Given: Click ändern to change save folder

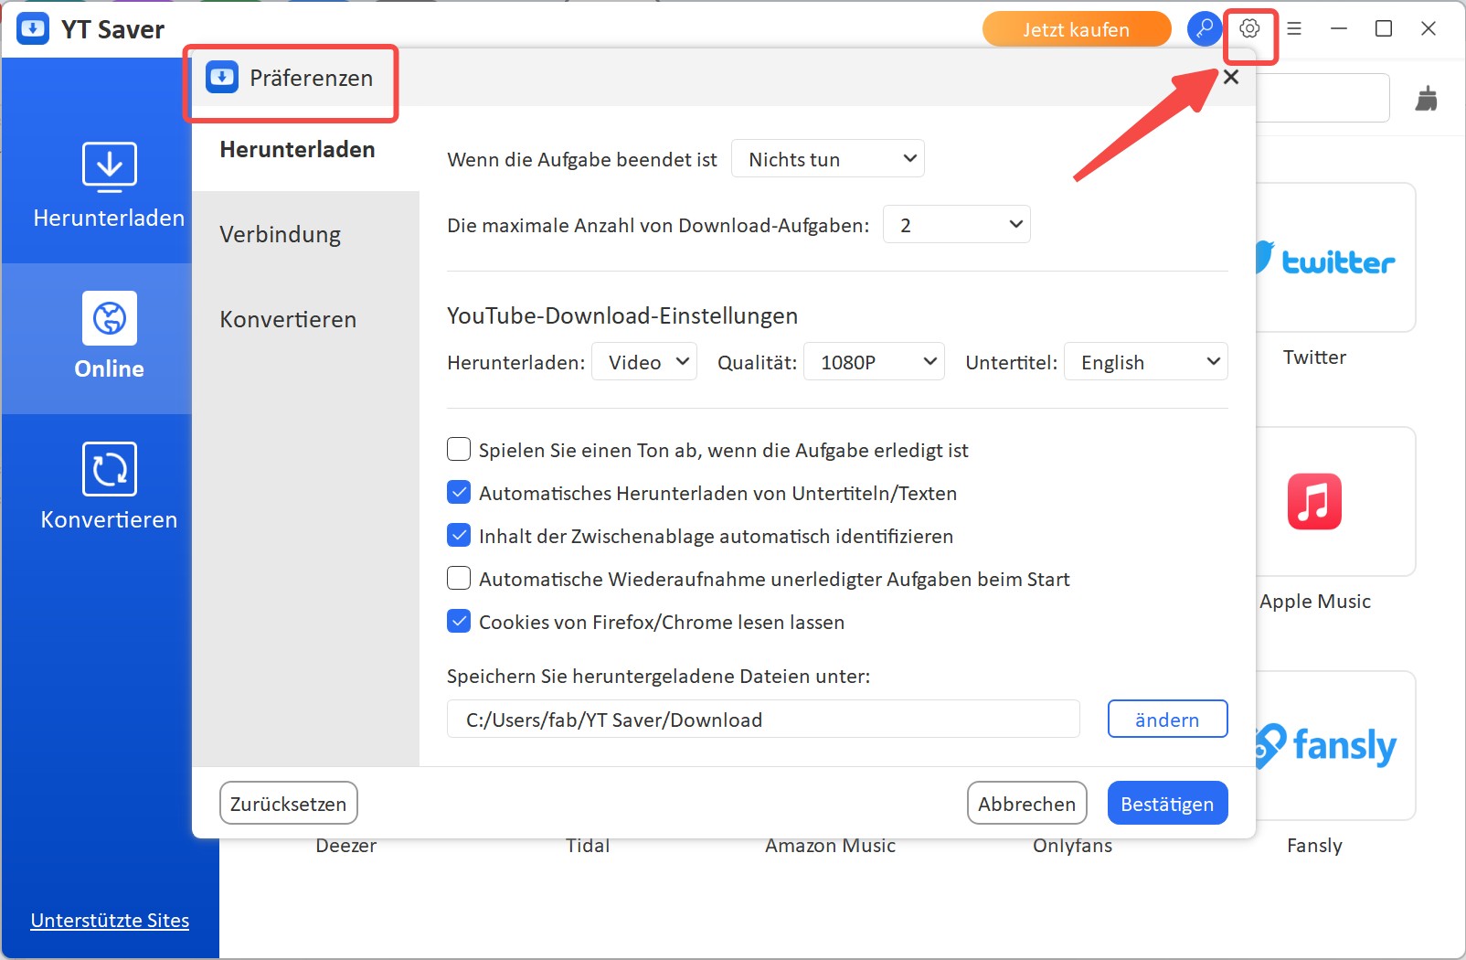Looking at the screenshot, I should point(1167,720).
